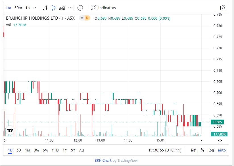Image resolution: width=234 pixels, height=166 pixels.
Task: Open the BRN Chart link
Action: [x=103, y=161]
